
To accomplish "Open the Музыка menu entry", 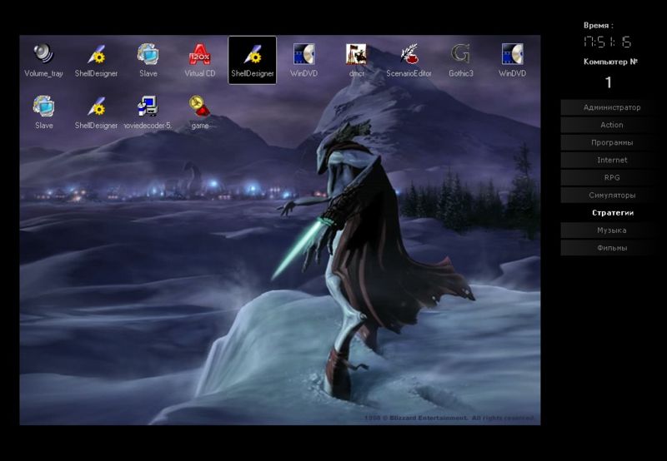I will (x=612, y=230).
